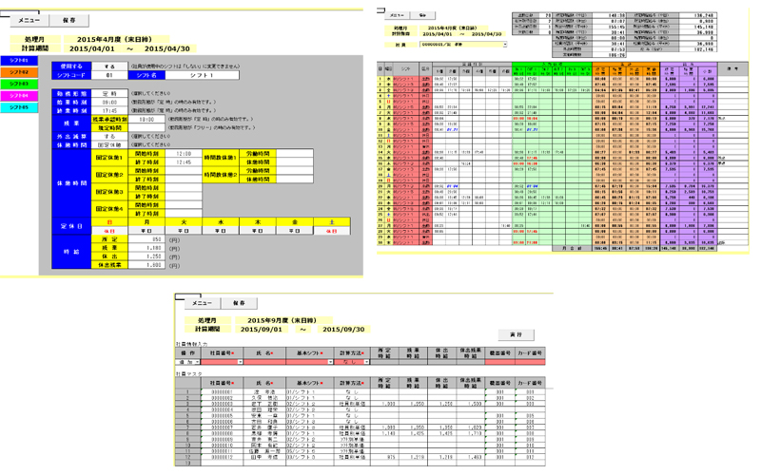Click 保存 button in the timesheet sheet
This screenshot has width=761, height=475.
tap(421, 15)
